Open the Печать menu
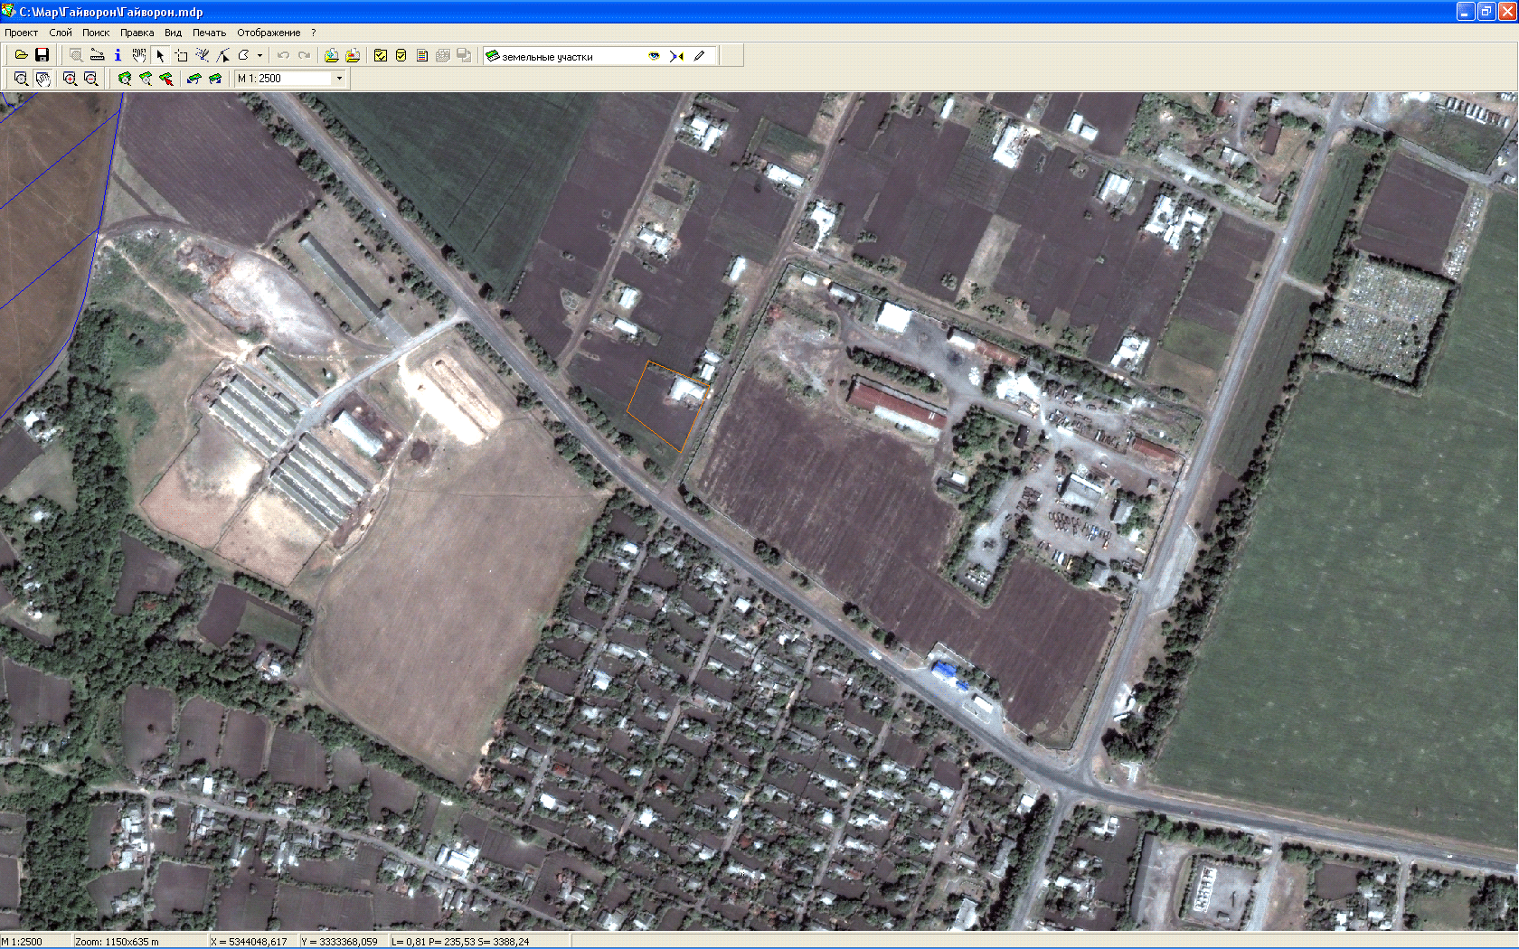The image size is (1519, 949). 209,33
